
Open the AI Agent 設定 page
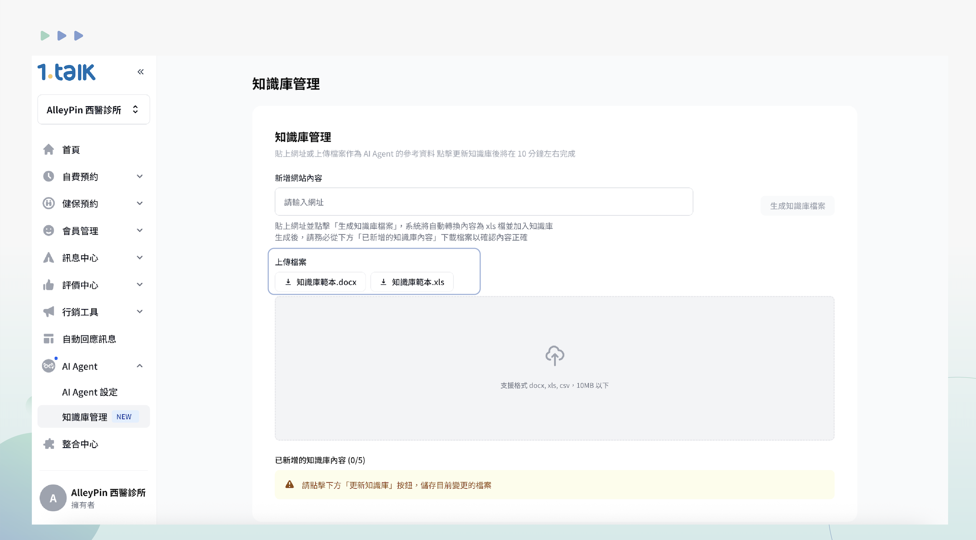pyautogui.click(x=90, y=392)
